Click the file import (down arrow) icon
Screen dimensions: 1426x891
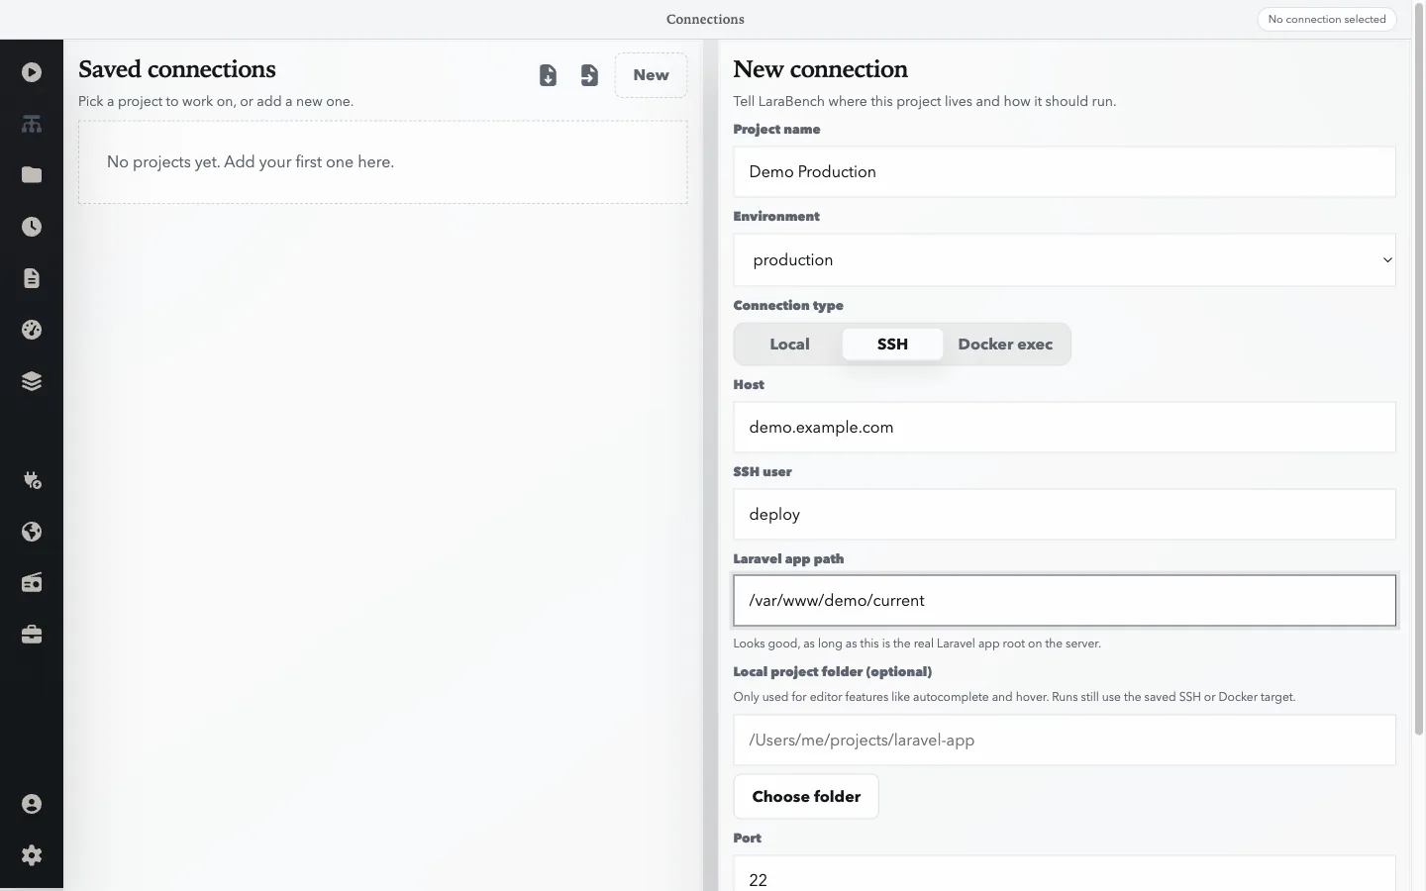548,75
